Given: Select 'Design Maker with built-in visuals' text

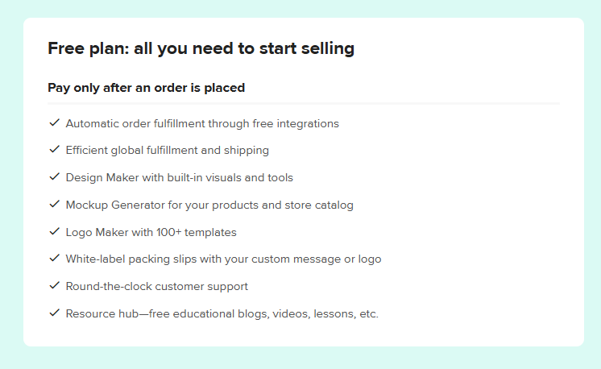Looking at the screenshot, I should [x=180, y=177].
